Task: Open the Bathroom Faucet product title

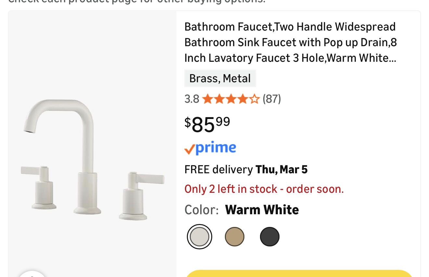Action: pyautogui.click(x=290, y=42)
